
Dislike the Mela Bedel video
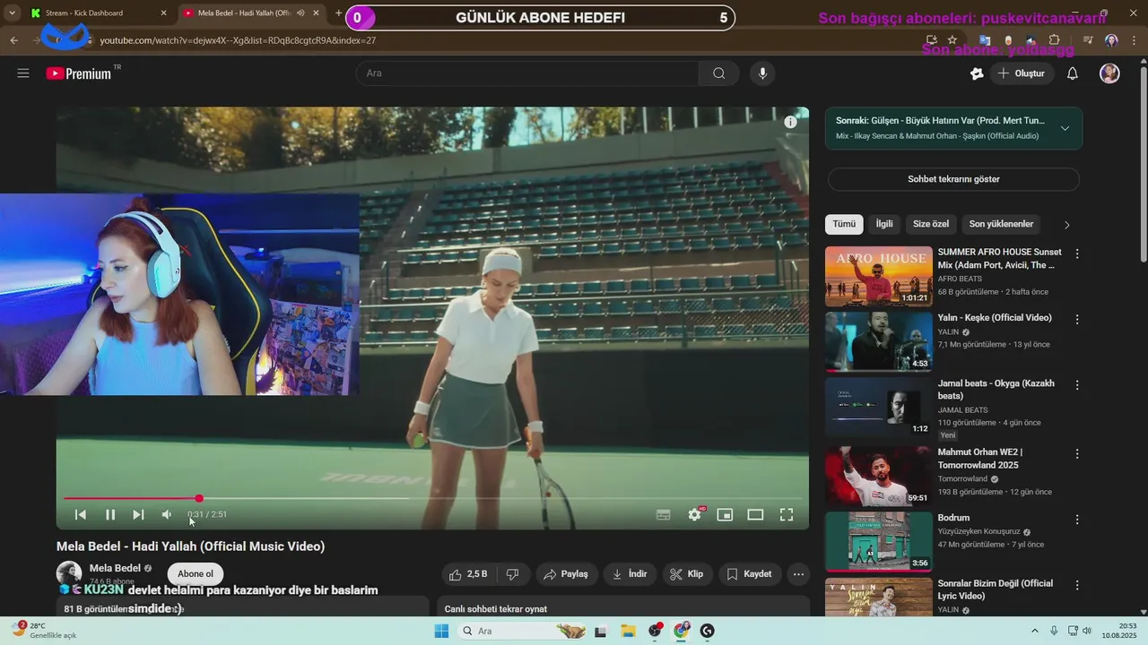(x=512, y=574)
